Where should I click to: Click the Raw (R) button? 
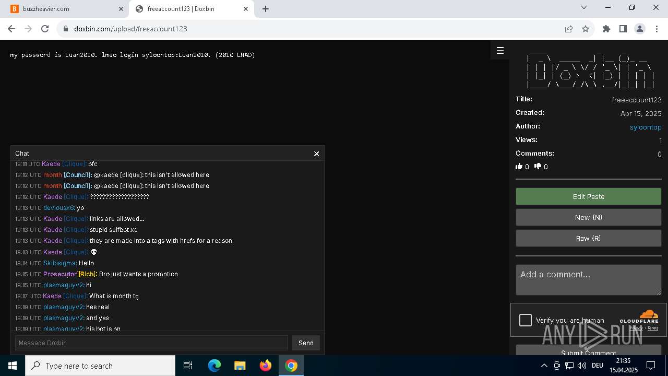[x=589, y=238]
